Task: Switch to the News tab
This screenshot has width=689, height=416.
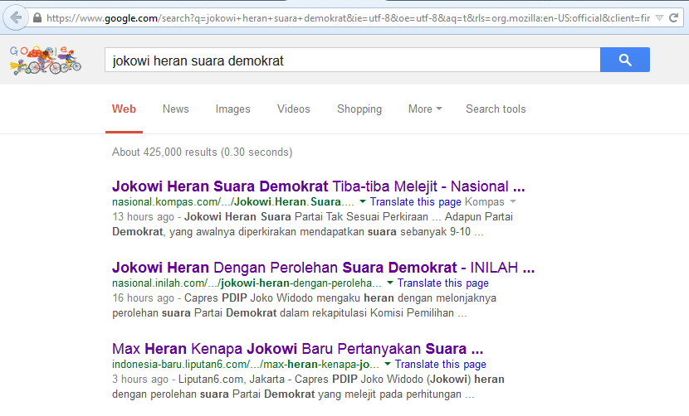Action: (175, 109)
